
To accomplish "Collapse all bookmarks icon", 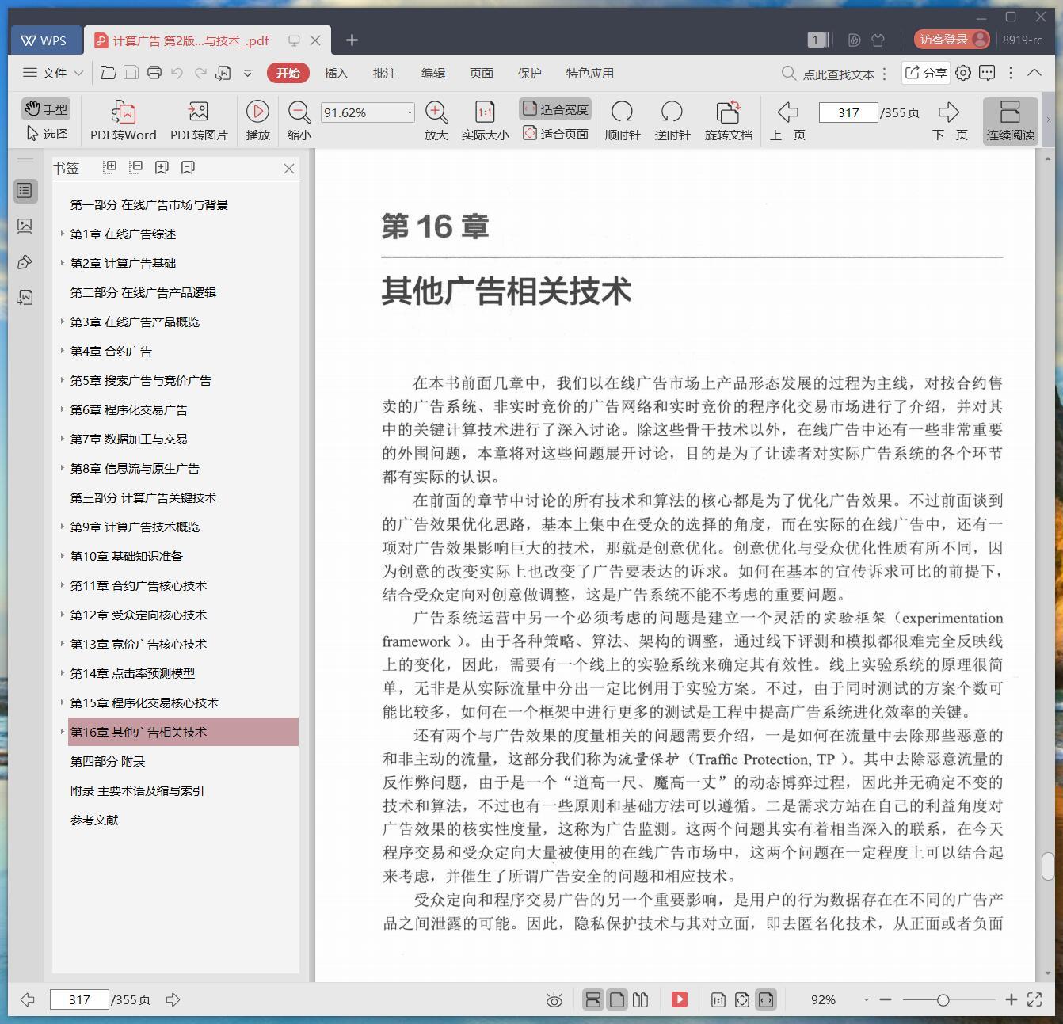I will click(135, 167).
